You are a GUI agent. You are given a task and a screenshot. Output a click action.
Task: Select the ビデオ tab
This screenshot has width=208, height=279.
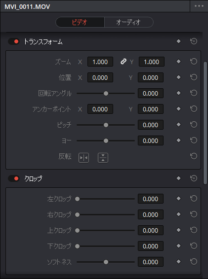[80, 22]
